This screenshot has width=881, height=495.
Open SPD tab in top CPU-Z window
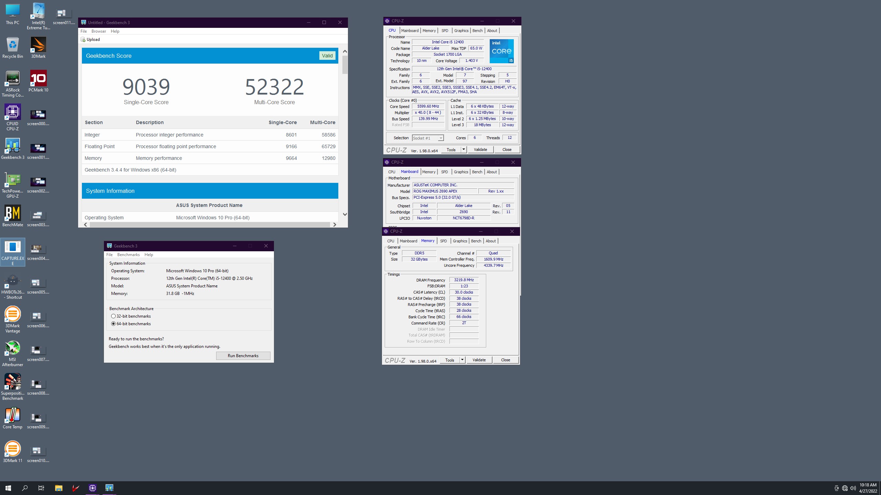pyautogui.click(x=445, y=31)
